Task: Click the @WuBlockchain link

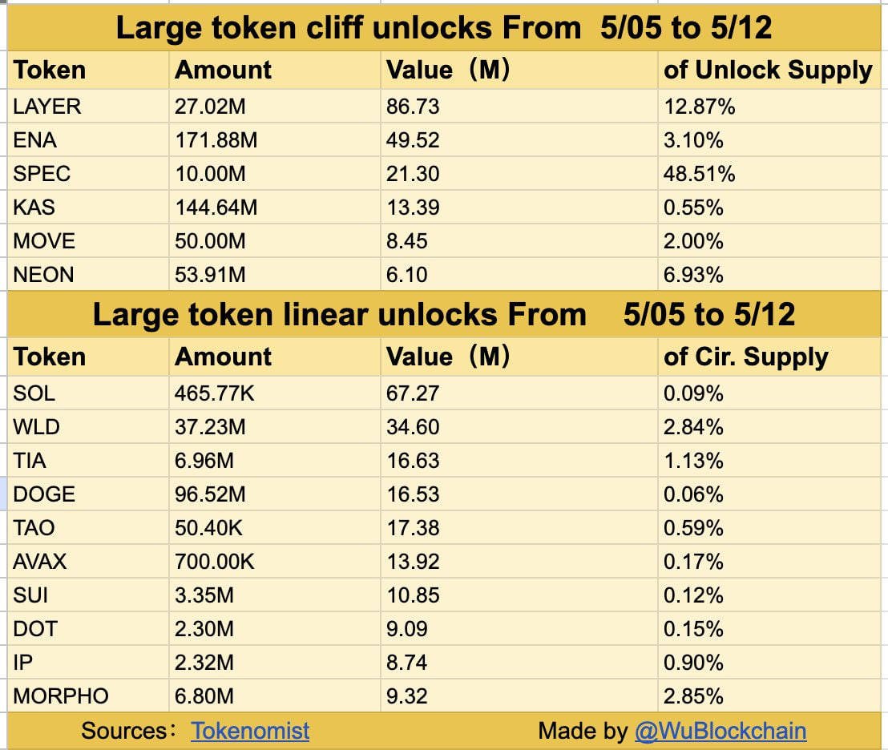Action: [x=720, y=731]
